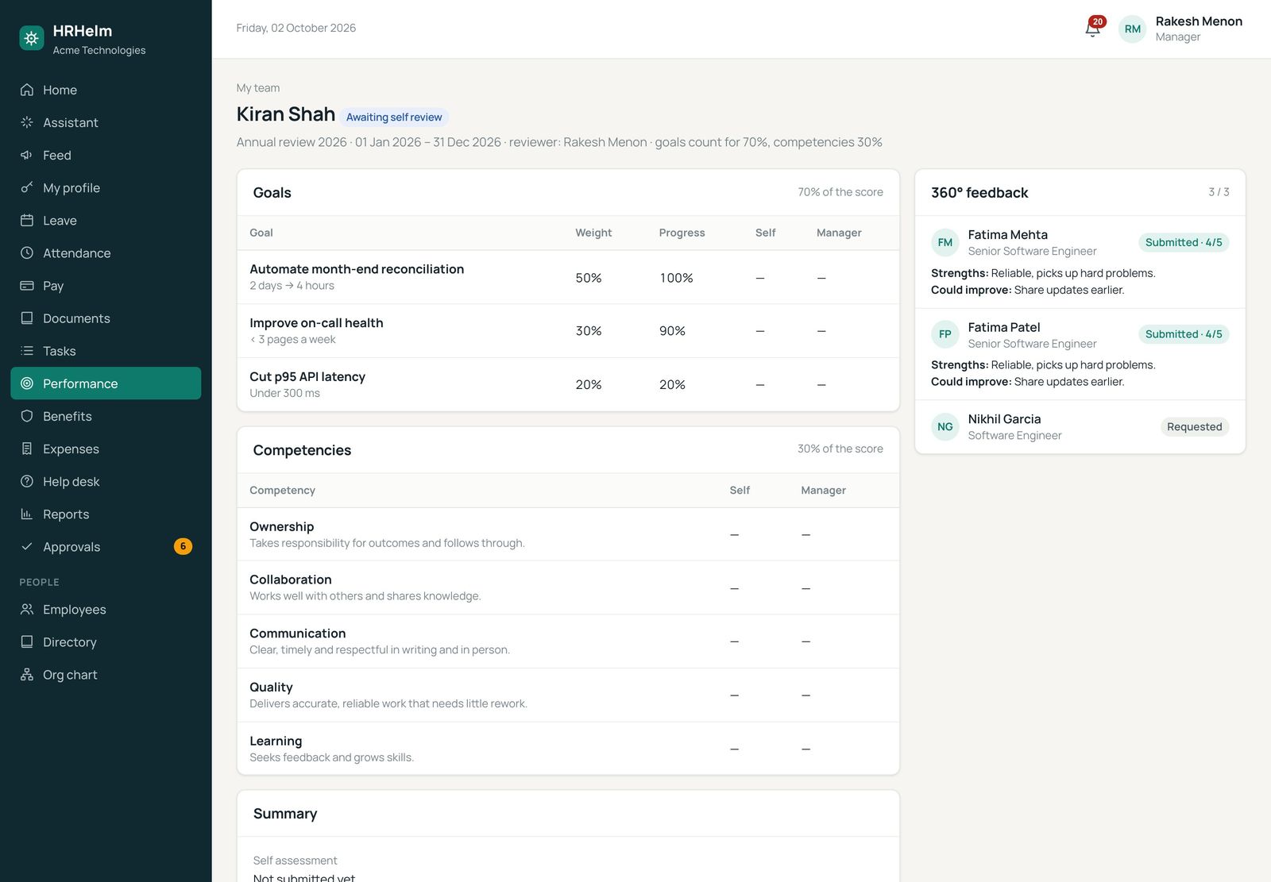Click the Ownership competency row
This screenshot has width=1271, height=882.
click(568, 534)
